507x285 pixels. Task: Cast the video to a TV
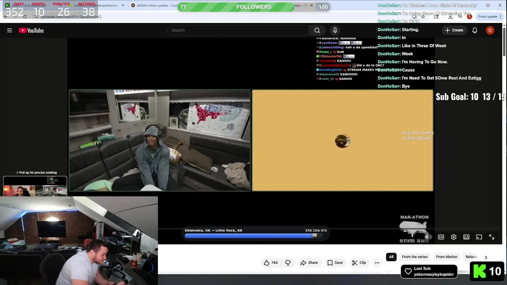479,237
